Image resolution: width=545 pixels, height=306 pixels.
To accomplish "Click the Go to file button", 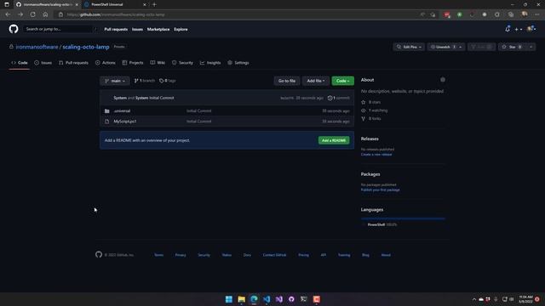I will 287,81.
